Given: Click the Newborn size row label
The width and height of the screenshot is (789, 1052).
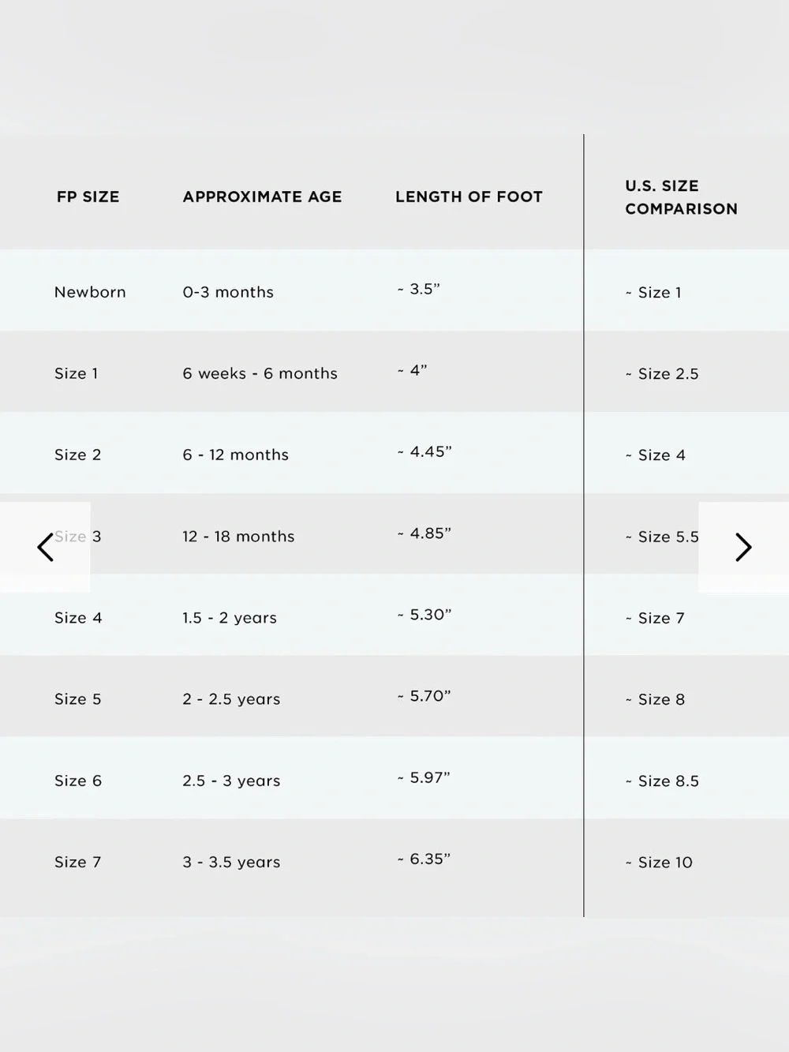Looking at the screenshot, I should (90, 292).
